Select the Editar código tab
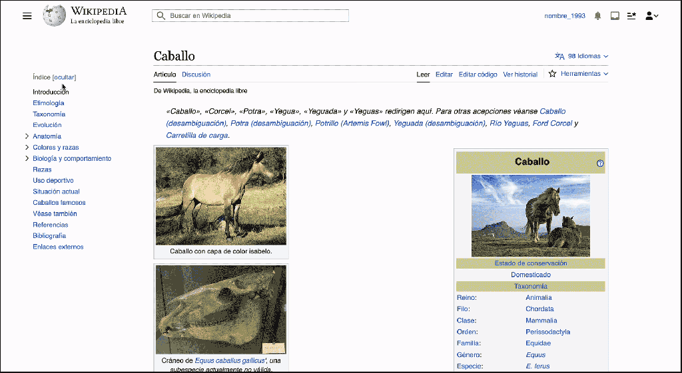The image size is (682, 373). point(478,74)
